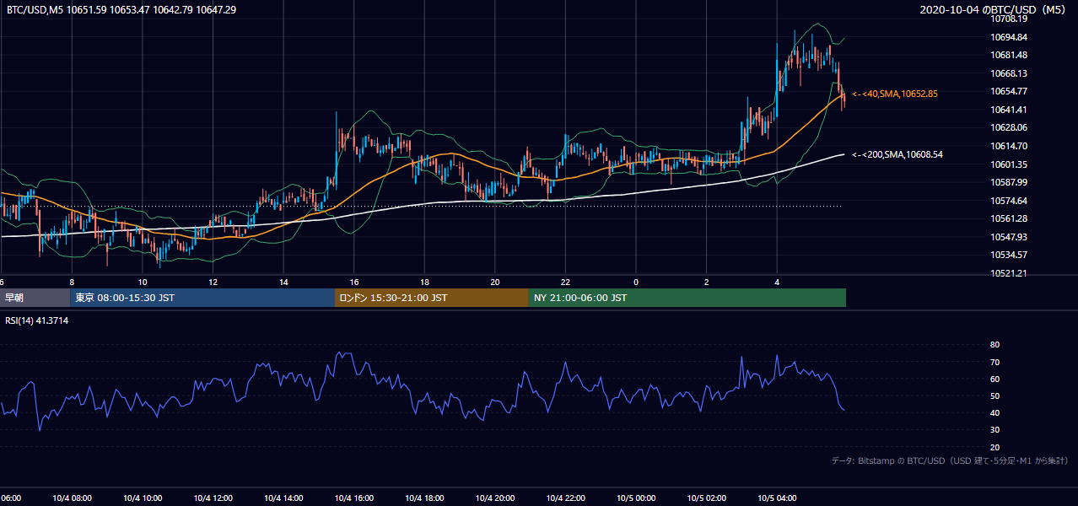This screenshot has width=1078, height=506.
Task: Click RSI scale value 40
Action: 994,412
